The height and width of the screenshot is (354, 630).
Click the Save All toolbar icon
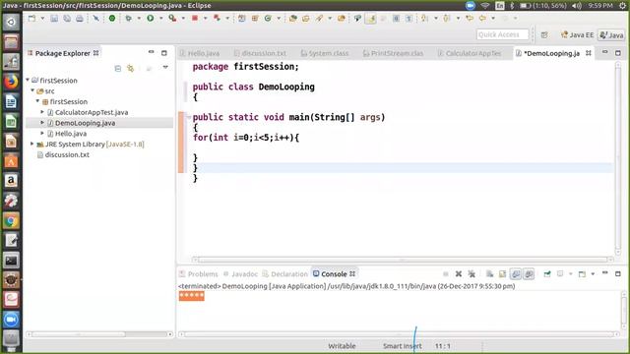point(67,18)
